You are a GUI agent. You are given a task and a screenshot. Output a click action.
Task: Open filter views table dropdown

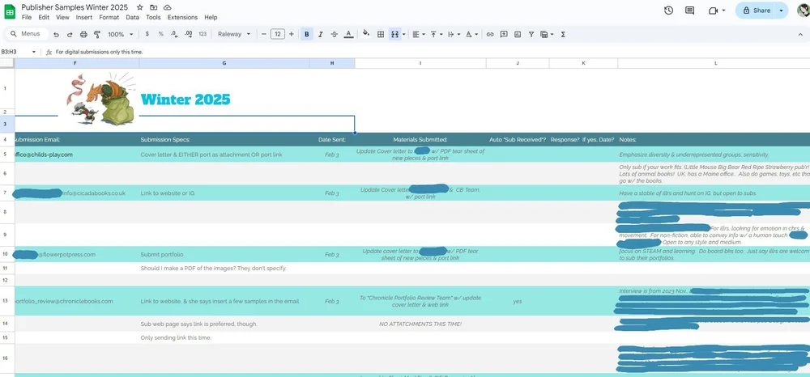[547, 34]
